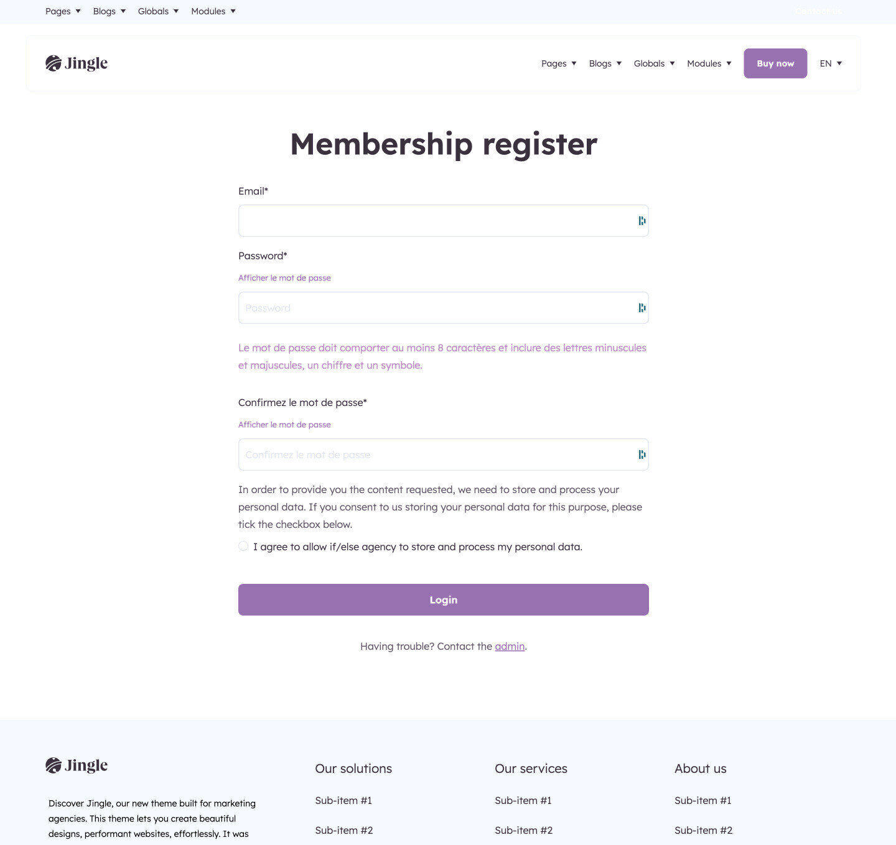Open Globals menu in the top utility bar

tap(159, 11)
